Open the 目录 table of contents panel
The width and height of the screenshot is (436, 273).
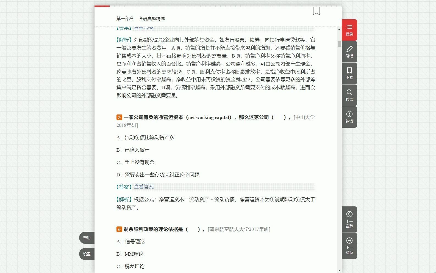coord(349,30)
